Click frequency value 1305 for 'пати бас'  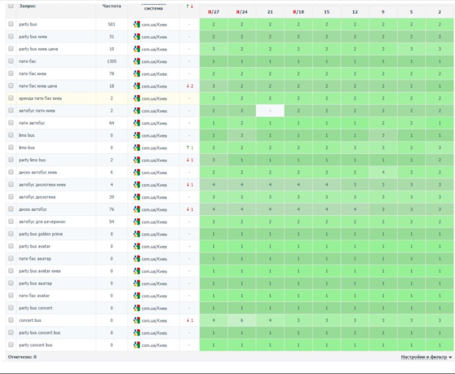[x=112, y=61]
